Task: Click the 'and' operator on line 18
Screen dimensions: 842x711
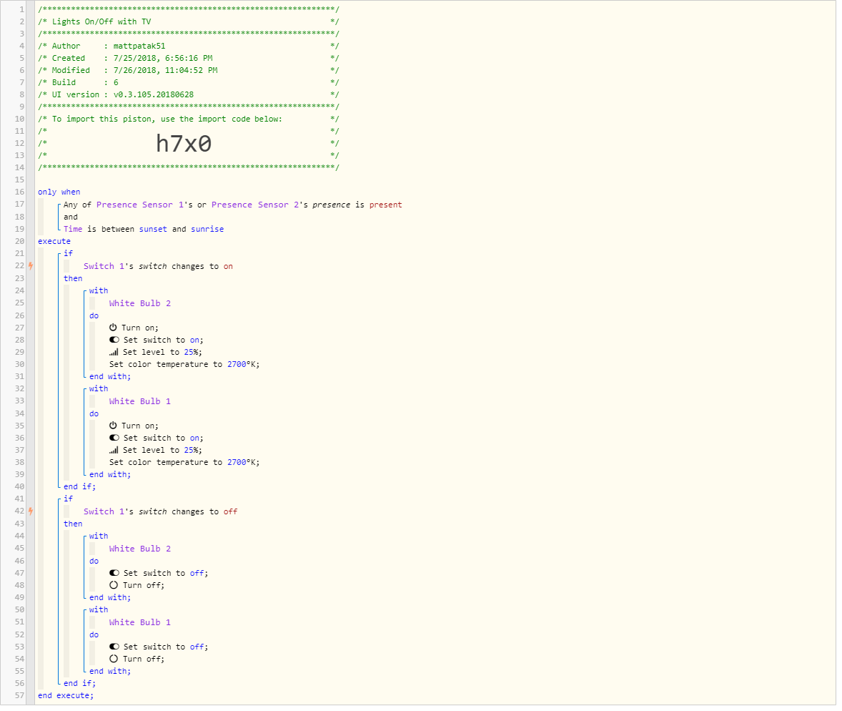Action: point(71,217)
